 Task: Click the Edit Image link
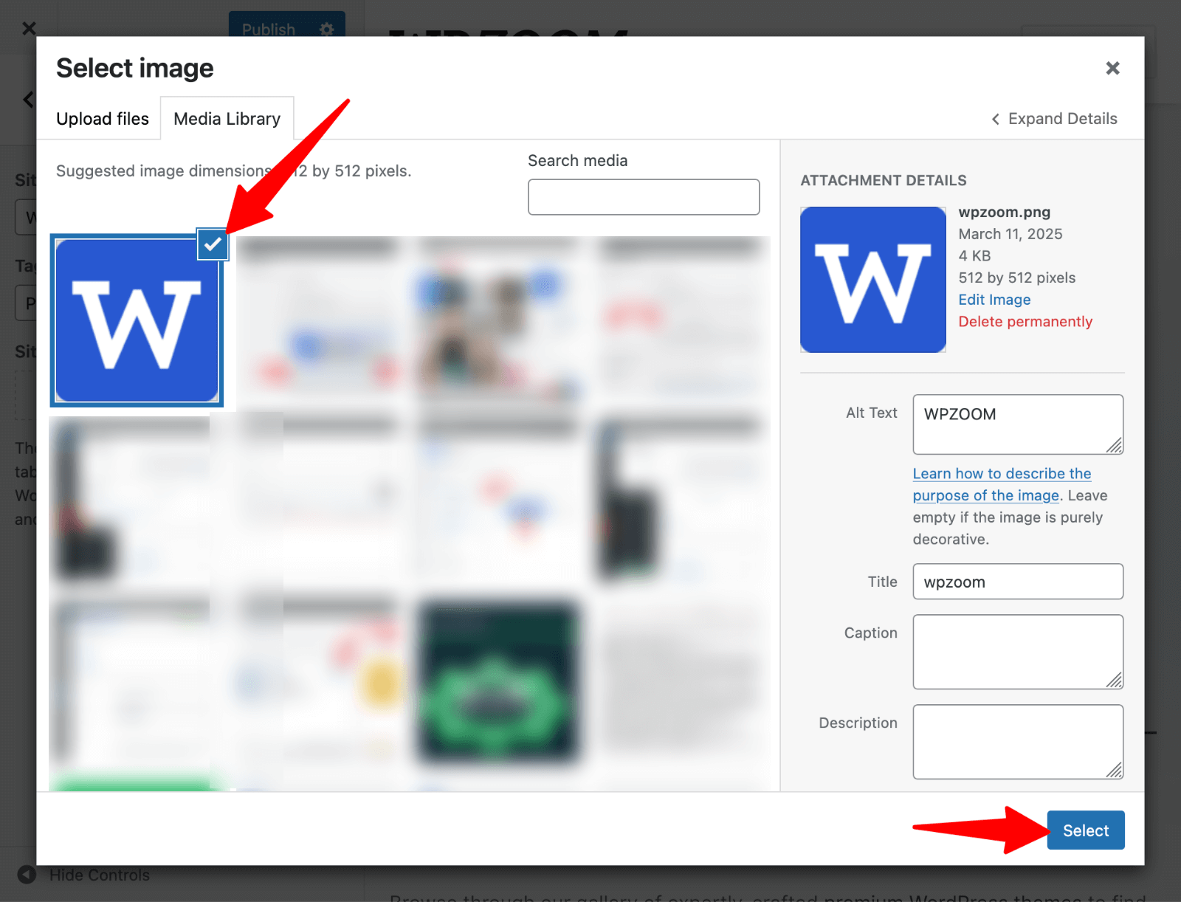click(994, 300)
